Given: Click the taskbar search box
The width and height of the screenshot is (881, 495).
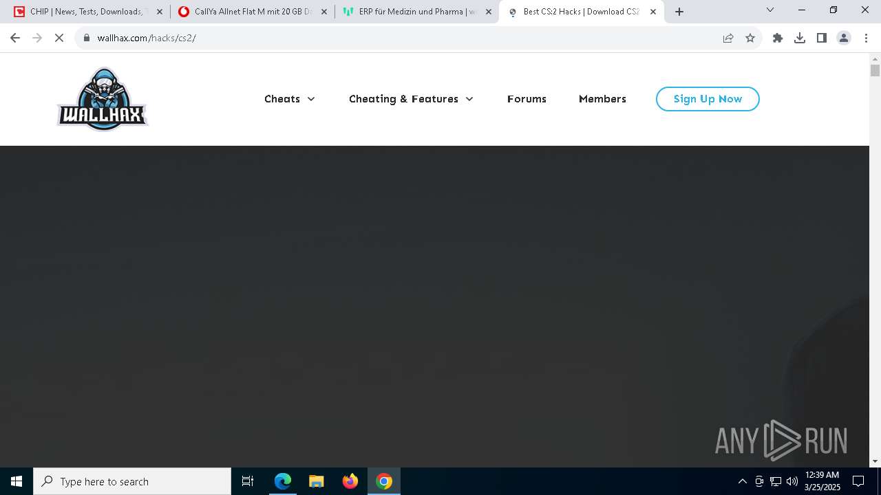Looking at the screenshot, I should point(132,481).
